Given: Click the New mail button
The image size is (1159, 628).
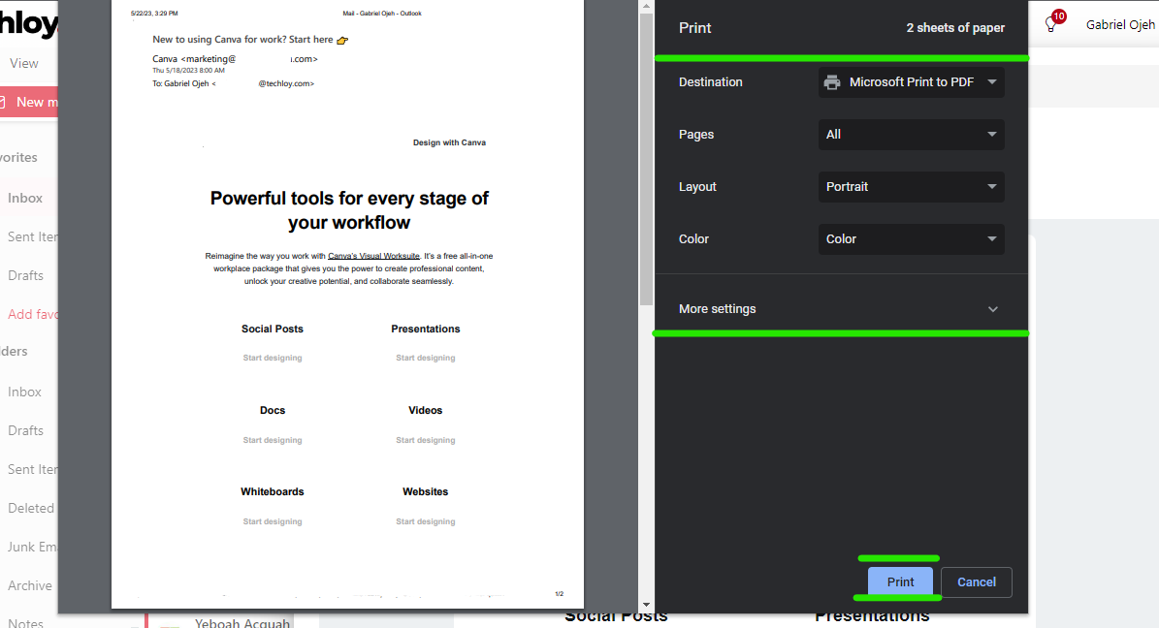Looking at the screenshot, I should (x=29, y=102).
